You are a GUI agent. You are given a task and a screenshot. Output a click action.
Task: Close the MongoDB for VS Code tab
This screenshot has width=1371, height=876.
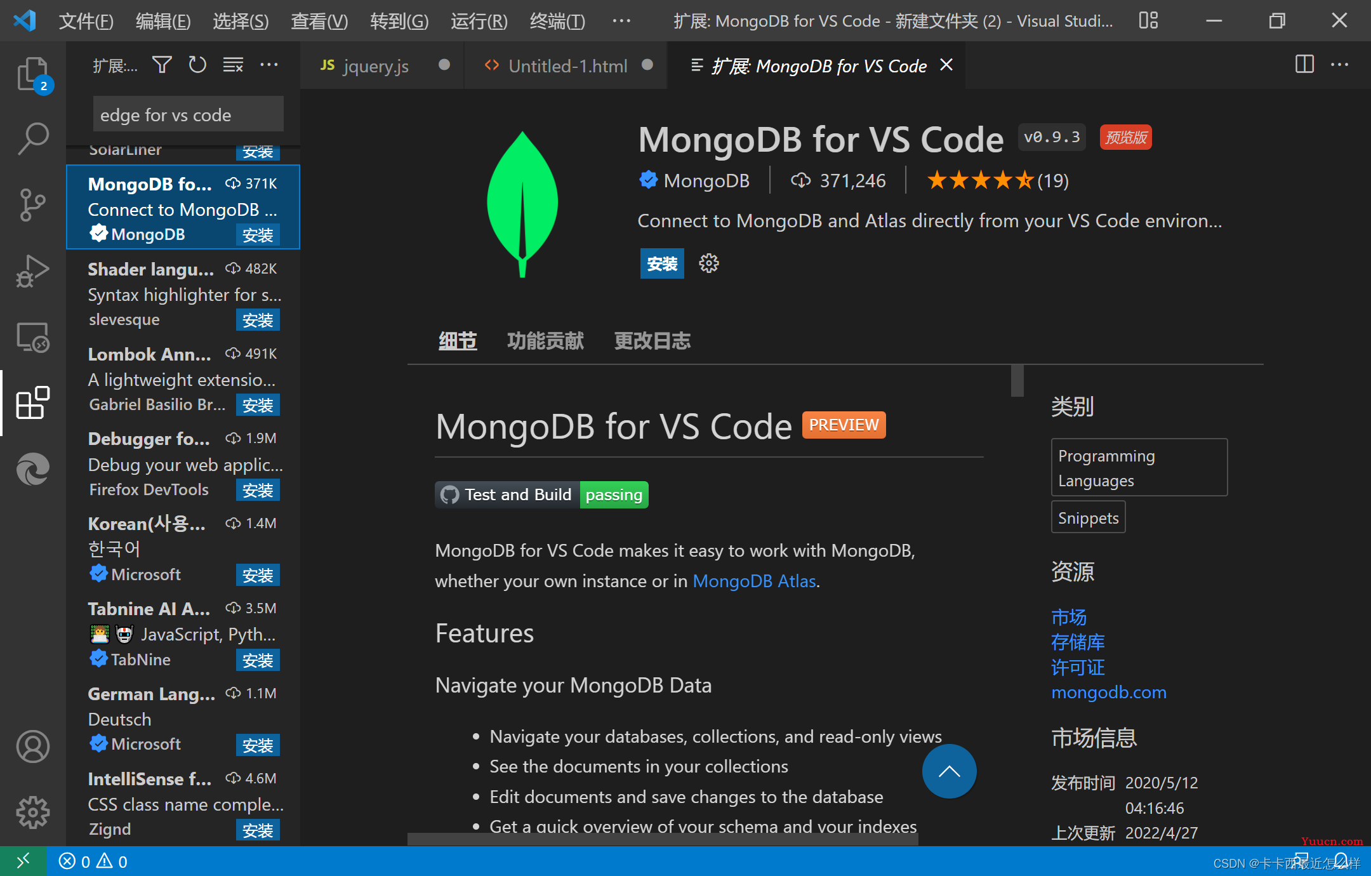coord(946,65)
